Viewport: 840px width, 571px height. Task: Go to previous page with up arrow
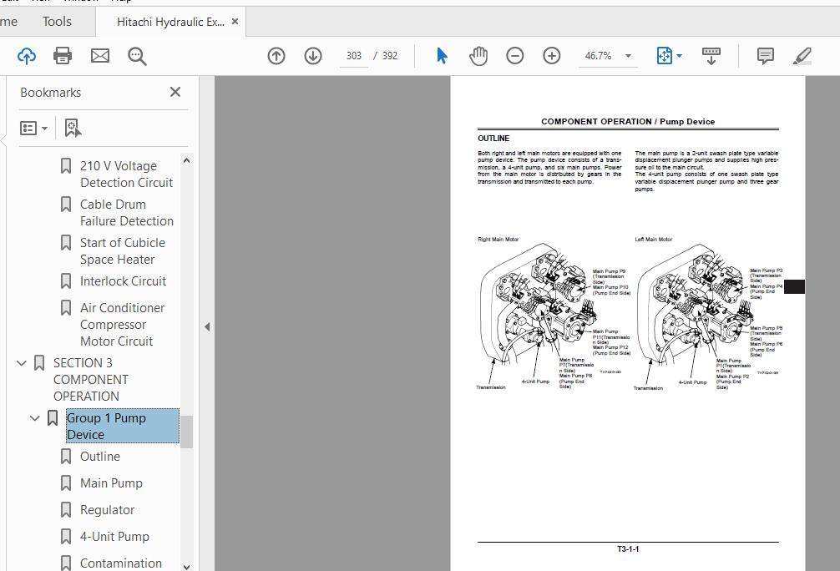tap(276, 56)
